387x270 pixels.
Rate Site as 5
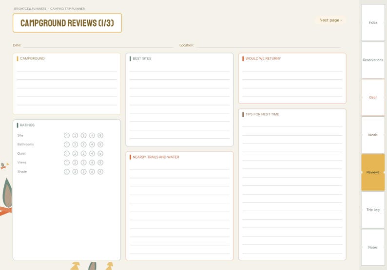tap(100, 136)
